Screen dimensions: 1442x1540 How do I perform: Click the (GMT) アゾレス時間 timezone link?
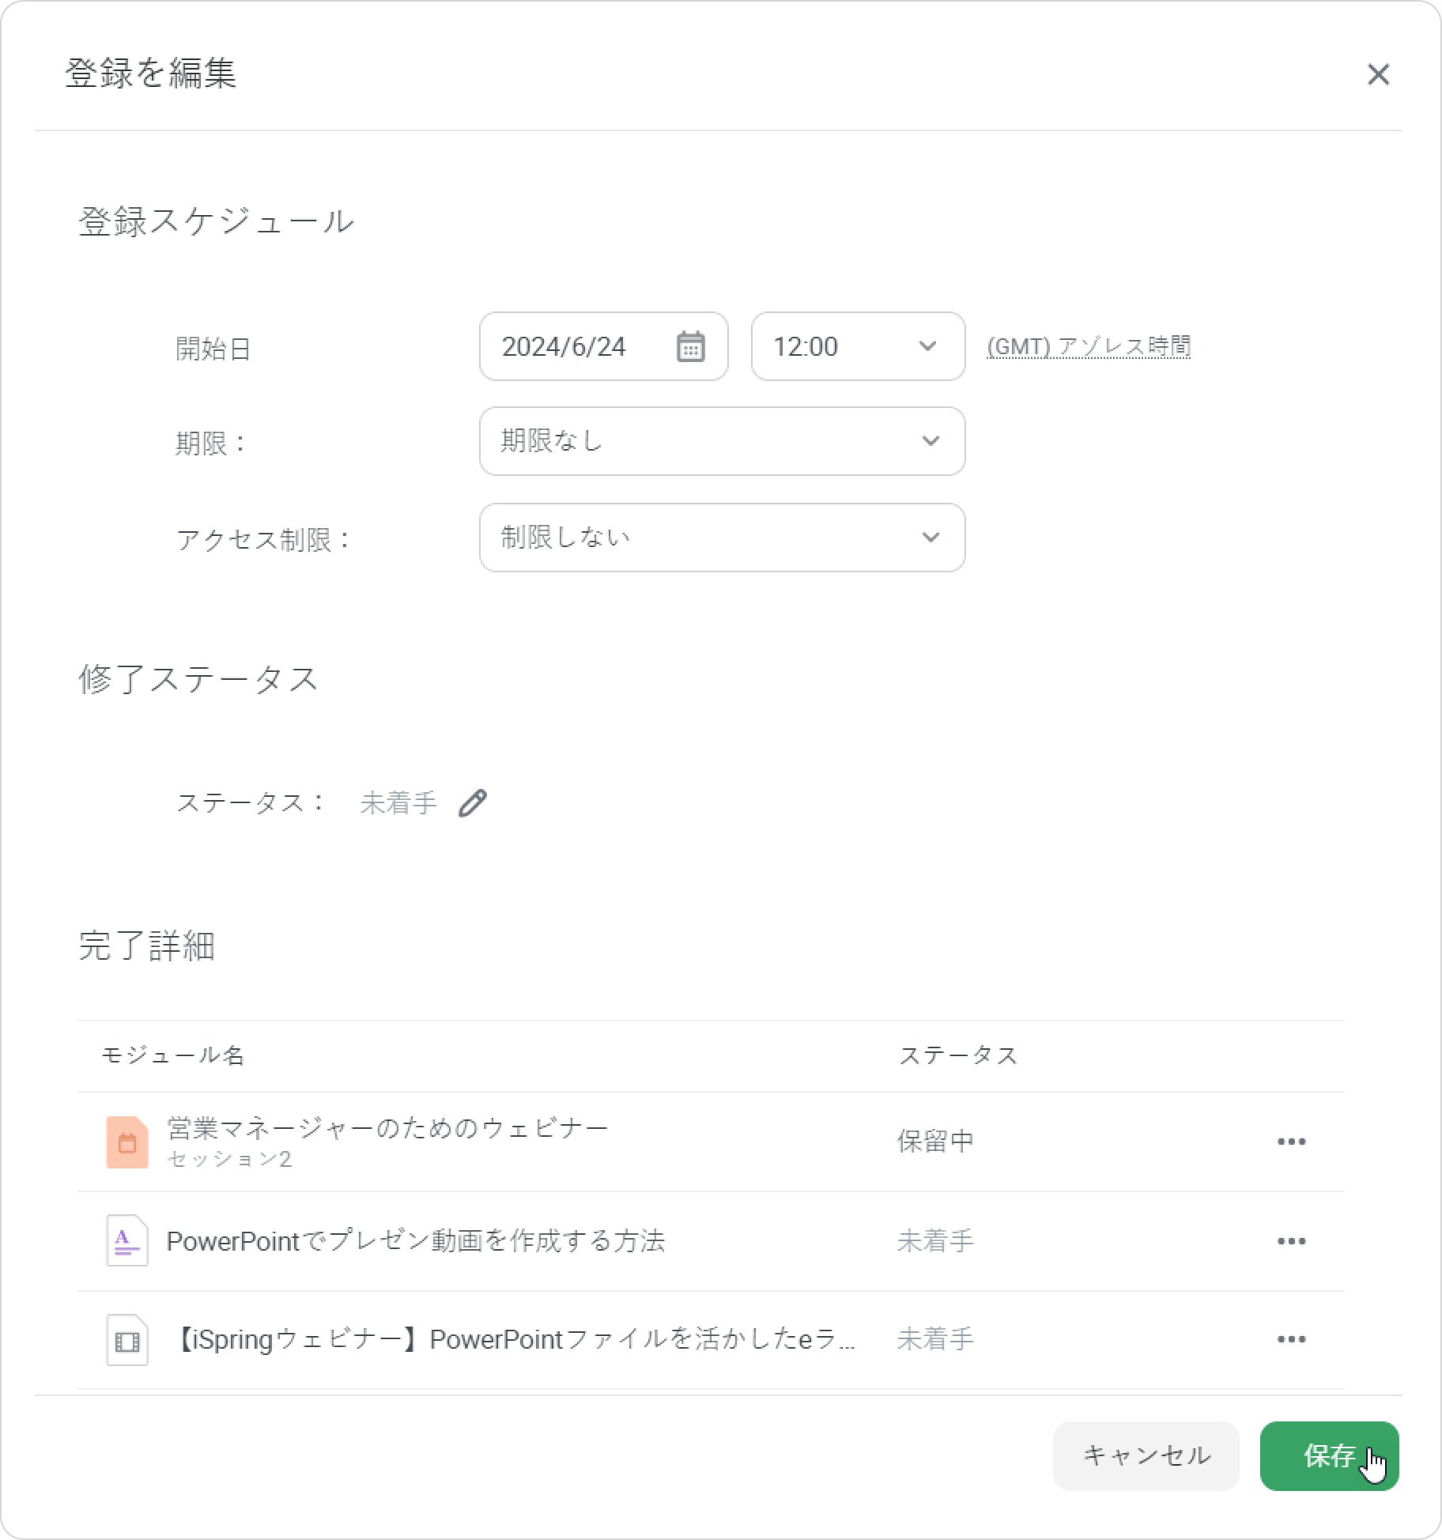1089,347
